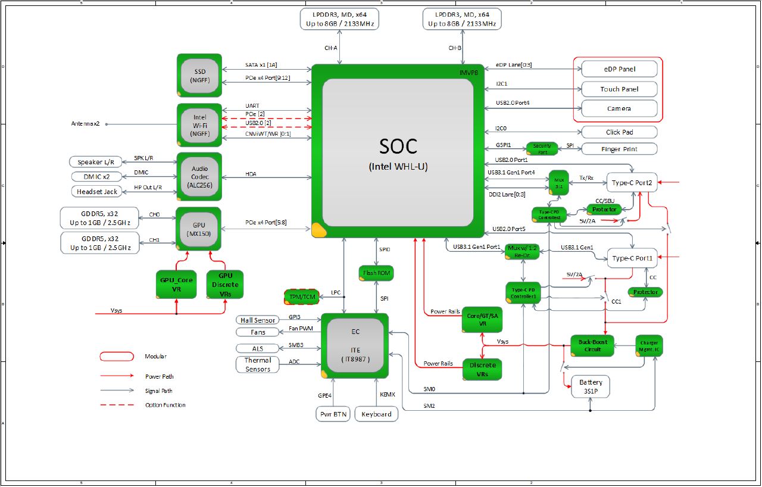Click the Audio Codec (ALC256) block
This screenshot has height=487, width=762.
click(199, 176)
